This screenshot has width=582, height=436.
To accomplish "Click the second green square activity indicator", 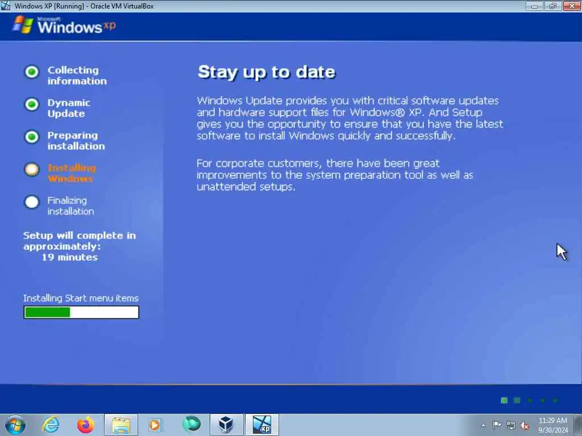I will [517, 400].
